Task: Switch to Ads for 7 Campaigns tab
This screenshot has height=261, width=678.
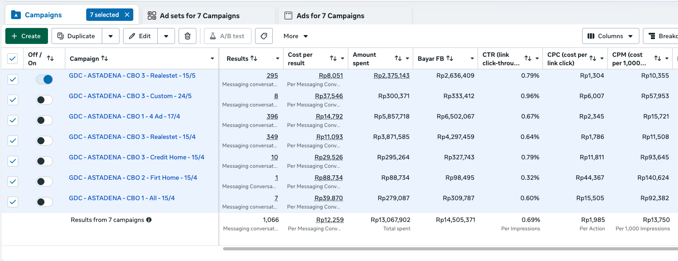Action: [324, 16]
